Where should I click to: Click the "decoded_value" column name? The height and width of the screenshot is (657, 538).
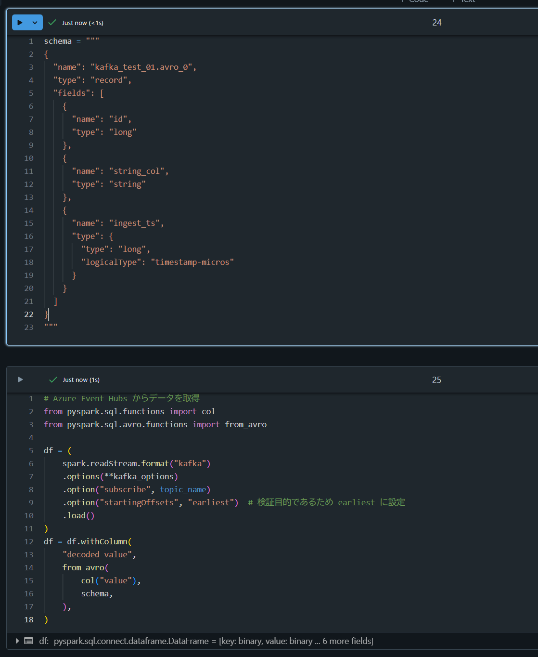tap(97, 554)
